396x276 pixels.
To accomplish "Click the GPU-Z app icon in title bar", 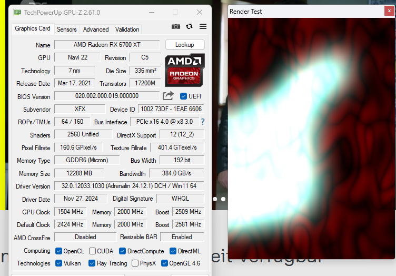I will (x=17, y=12).
